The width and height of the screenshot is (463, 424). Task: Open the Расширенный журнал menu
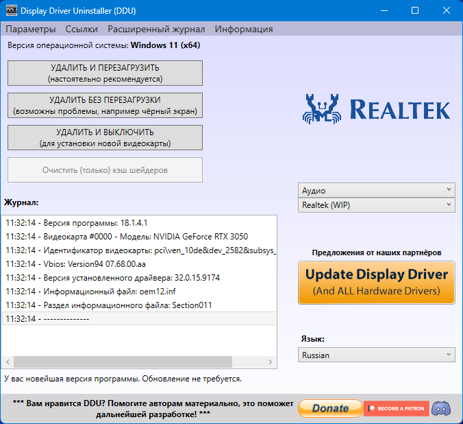click(156, 29)
